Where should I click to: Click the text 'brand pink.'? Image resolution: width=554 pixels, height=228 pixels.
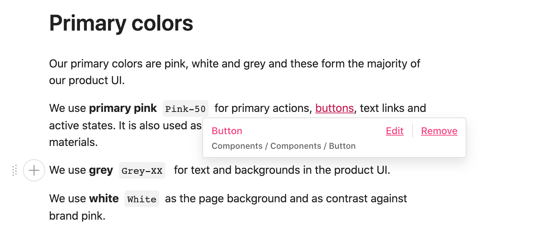(77, 216)
